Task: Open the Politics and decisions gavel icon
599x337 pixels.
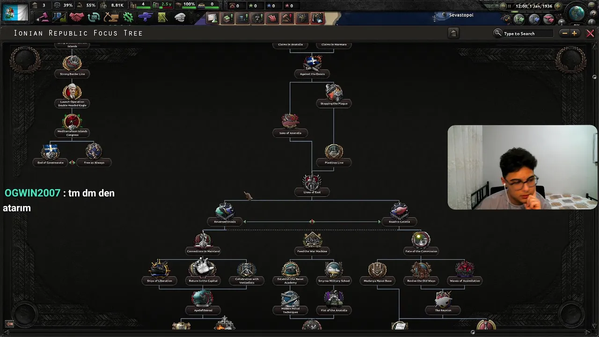Action: click(x=43, y=17)
